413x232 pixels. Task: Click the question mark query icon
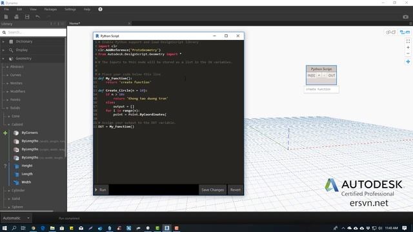5,166
